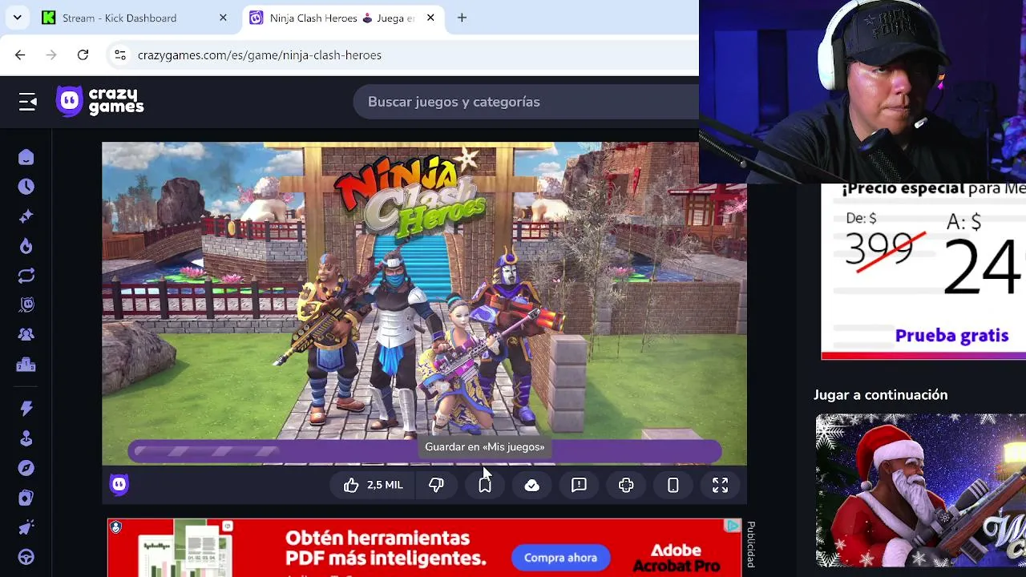
Task: Click the puzzle piece icon under the game
Action: [626, 485]
